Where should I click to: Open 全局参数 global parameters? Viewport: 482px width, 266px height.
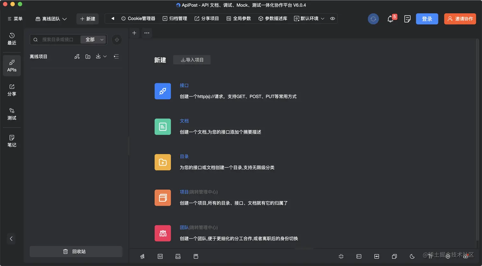[x=239, y=18]
